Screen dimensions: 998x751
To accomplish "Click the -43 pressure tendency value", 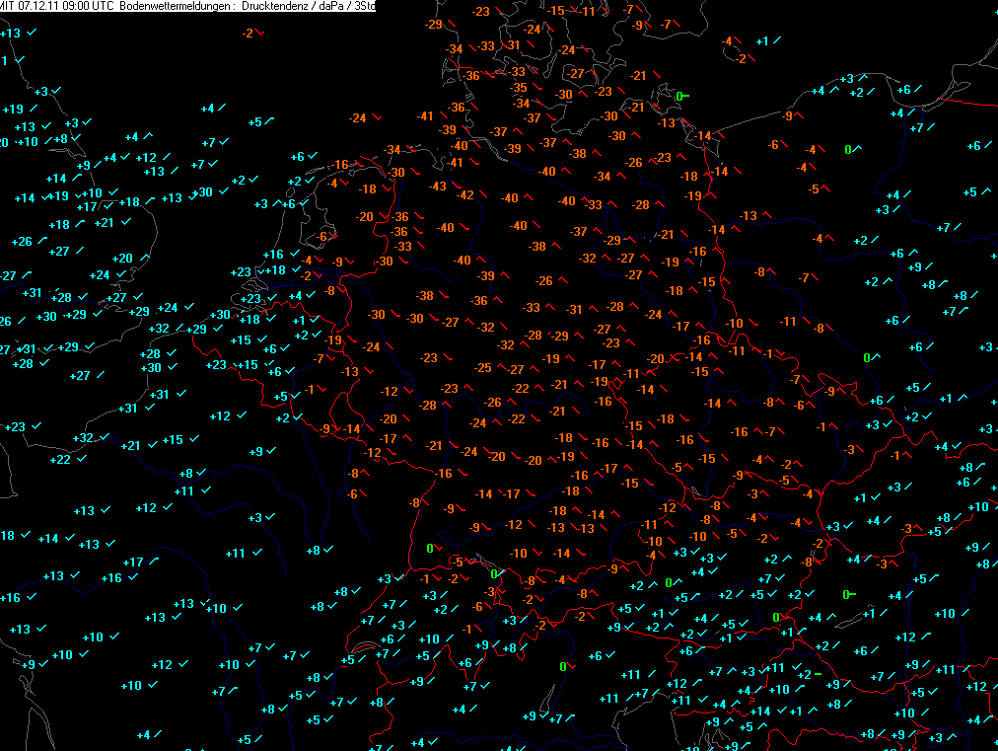I will tap(438, 187).
